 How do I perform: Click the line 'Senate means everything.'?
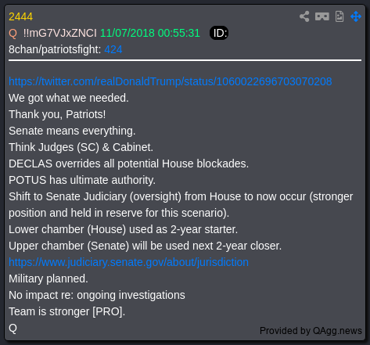coord(72,131)
